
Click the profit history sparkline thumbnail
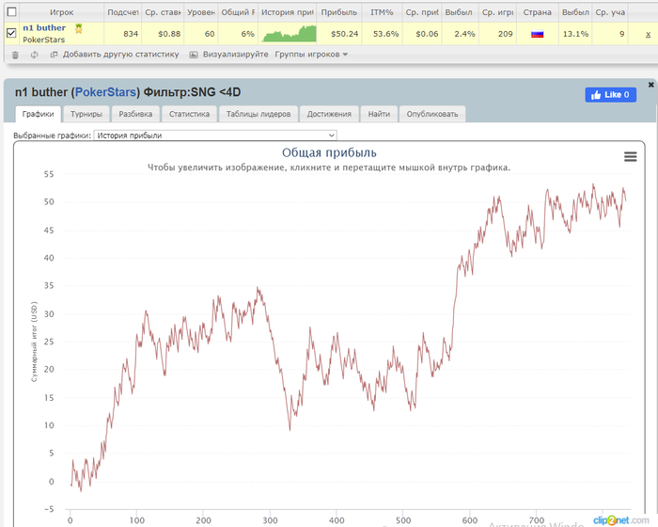point(289,34)
